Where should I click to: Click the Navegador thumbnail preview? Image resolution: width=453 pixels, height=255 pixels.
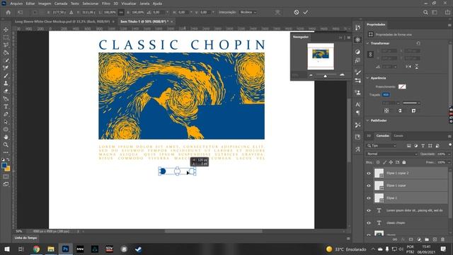click(x=321, y=57)
